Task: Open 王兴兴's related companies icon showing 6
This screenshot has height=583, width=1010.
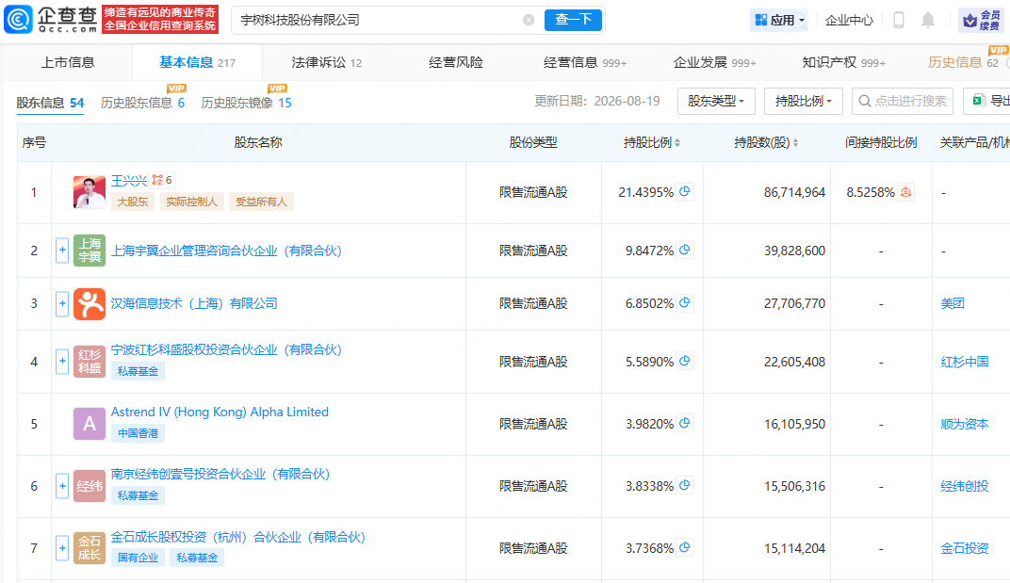Action: (x=162, y=180)
